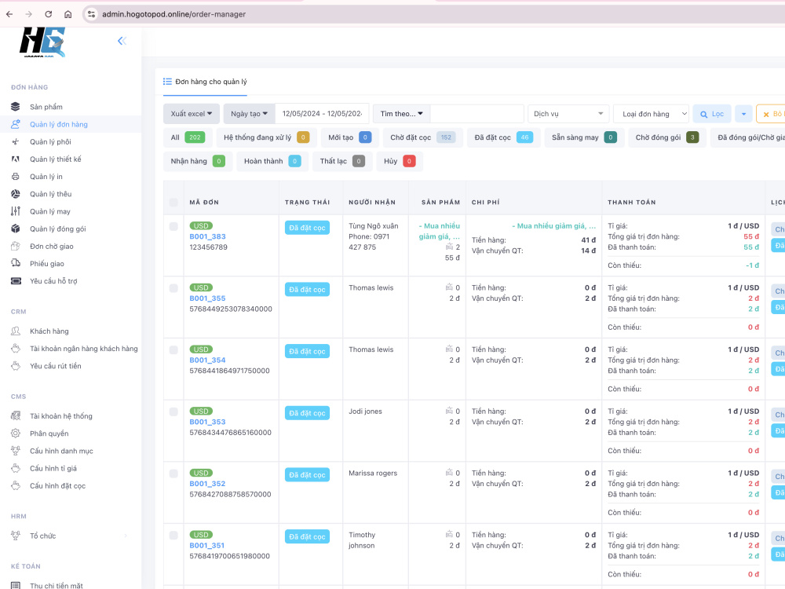
Task: Click the Sản phẩm stack icon
Action: [x=16, y=107]
